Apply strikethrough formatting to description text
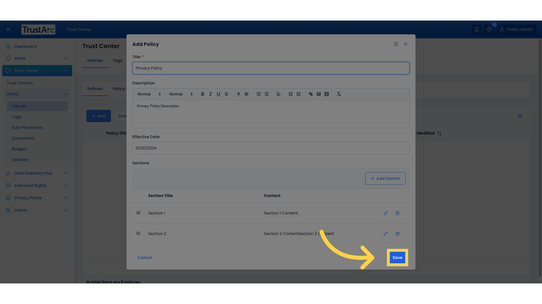Viewport: 542px width, 304px height. click(227, 94)
